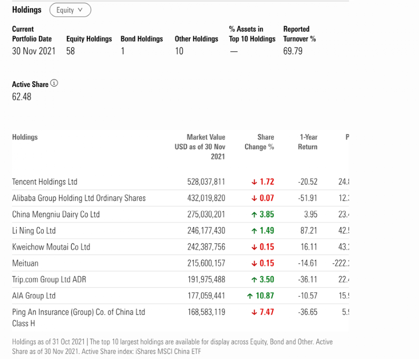Viewport: 419px width, 359px height.
Task: Click the 1-Year Return column header
Action: click(x=308, y=142)
